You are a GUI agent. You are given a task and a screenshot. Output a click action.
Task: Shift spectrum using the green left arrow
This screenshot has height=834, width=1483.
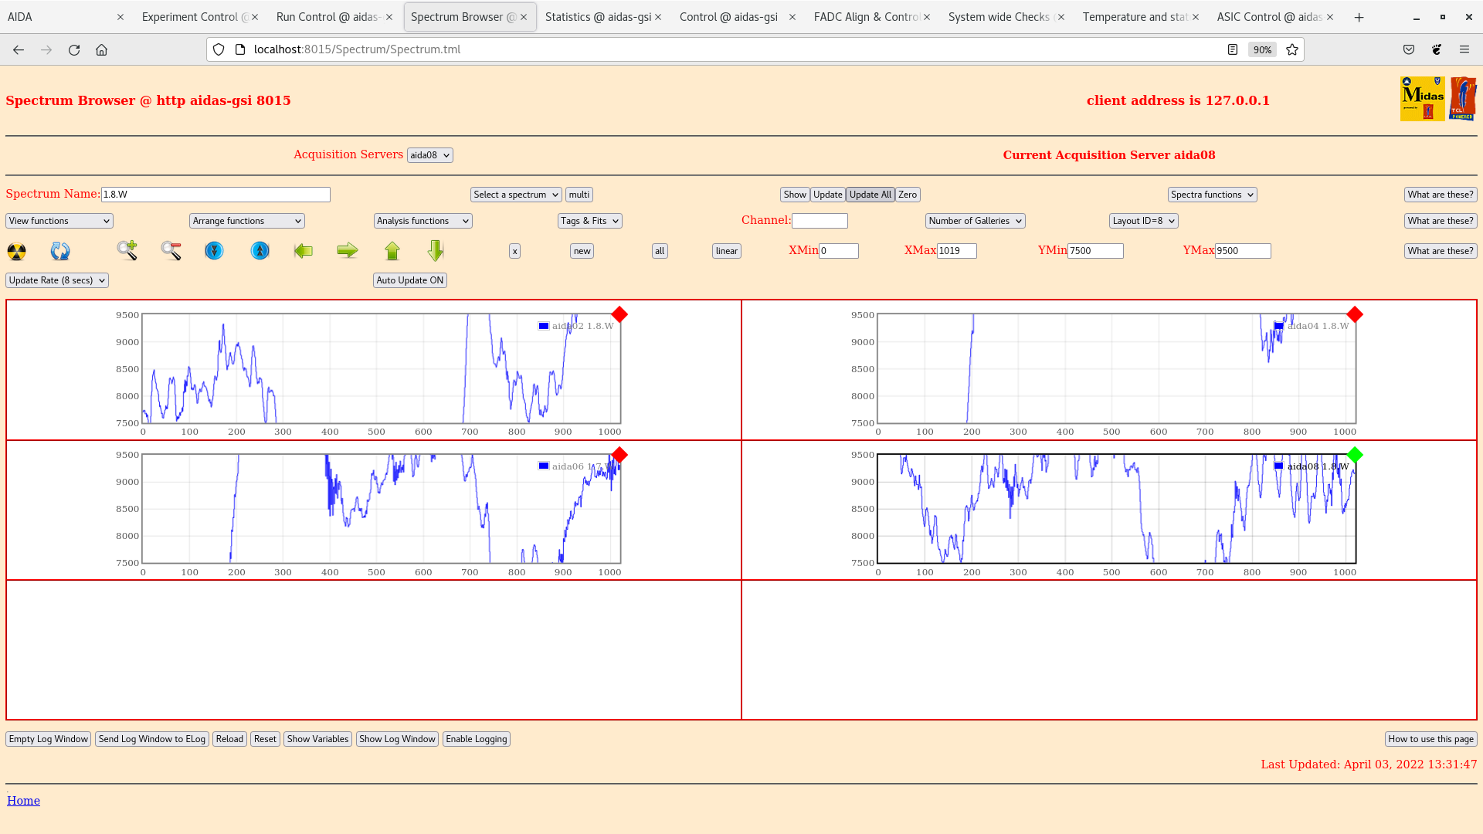(x=304, y=251)
